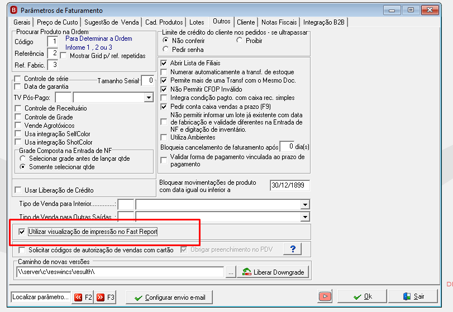Expand Tipo de Venda para Interior dropdown

click(x=305, y=204)
